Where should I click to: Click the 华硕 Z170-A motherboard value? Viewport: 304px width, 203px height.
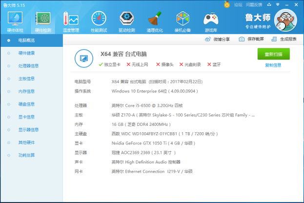coord(183,115)
